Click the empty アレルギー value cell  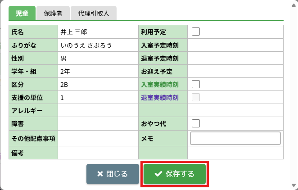point(98,110)
